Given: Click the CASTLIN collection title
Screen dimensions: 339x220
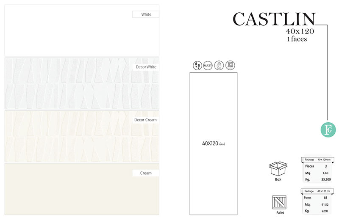Looking at the screenshot, I should [274, 19].
